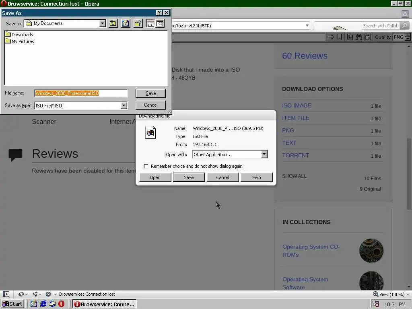Tick Remember choice and do not show dialog
The image size is (412, 309).
click(x=146, y=166)
